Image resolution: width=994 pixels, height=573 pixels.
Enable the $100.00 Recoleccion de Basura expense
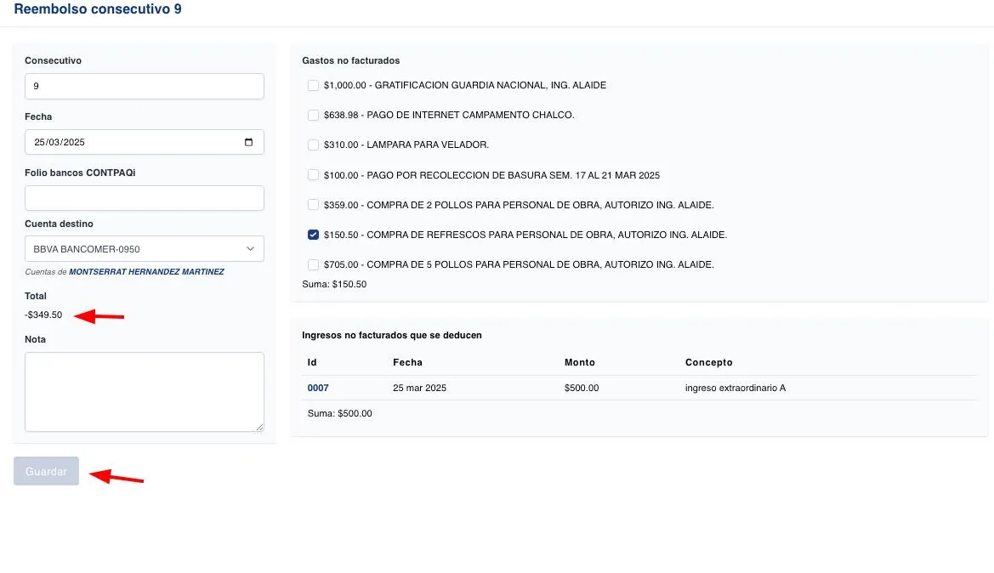click(314, 175)
